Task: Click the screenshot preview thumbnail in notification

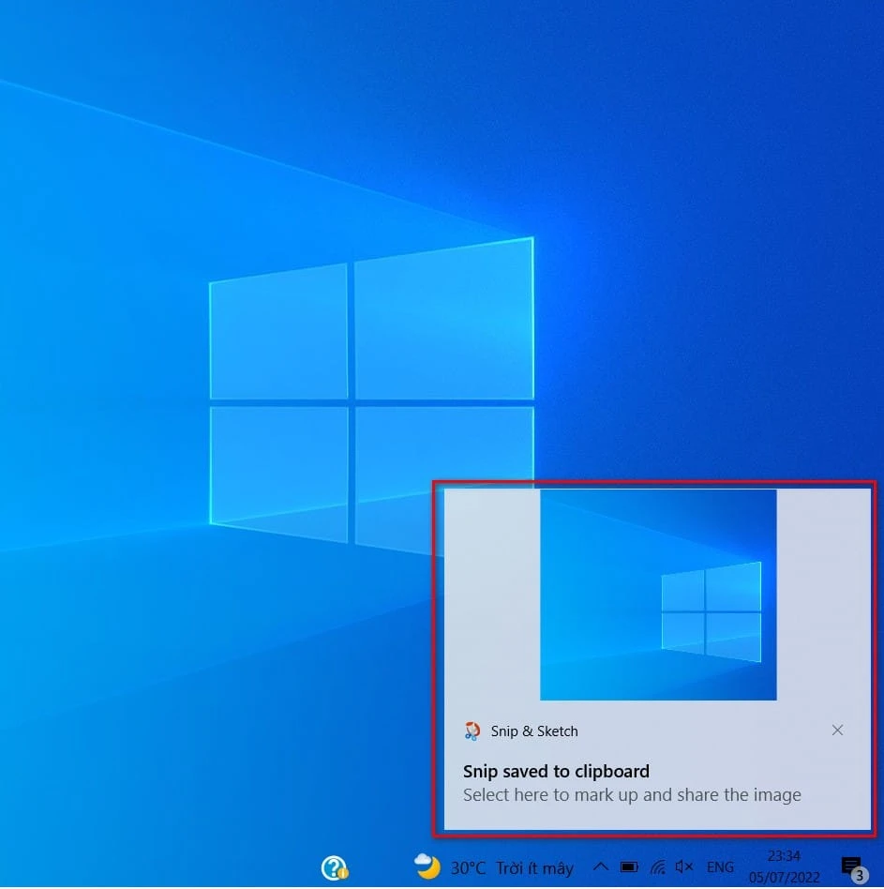Action: (658, 595)
